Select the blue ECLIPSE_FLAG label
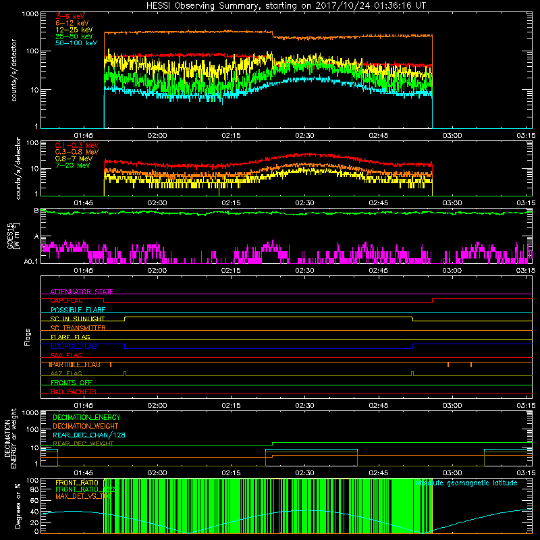 [x=74, y=346]
